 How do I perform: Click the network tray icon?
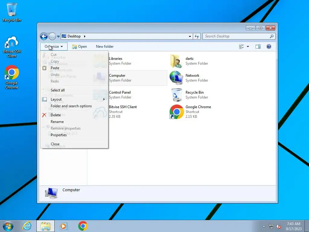point(271,226)
